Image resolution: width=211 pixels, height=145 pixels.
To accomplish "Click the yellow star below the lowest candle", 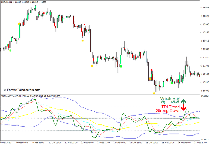I will click(x=154, y=93).
